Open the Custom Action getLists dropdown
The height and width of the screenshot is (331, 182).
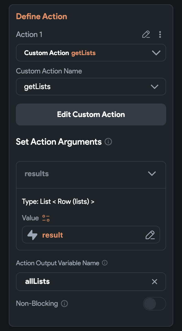pos(91,53)
